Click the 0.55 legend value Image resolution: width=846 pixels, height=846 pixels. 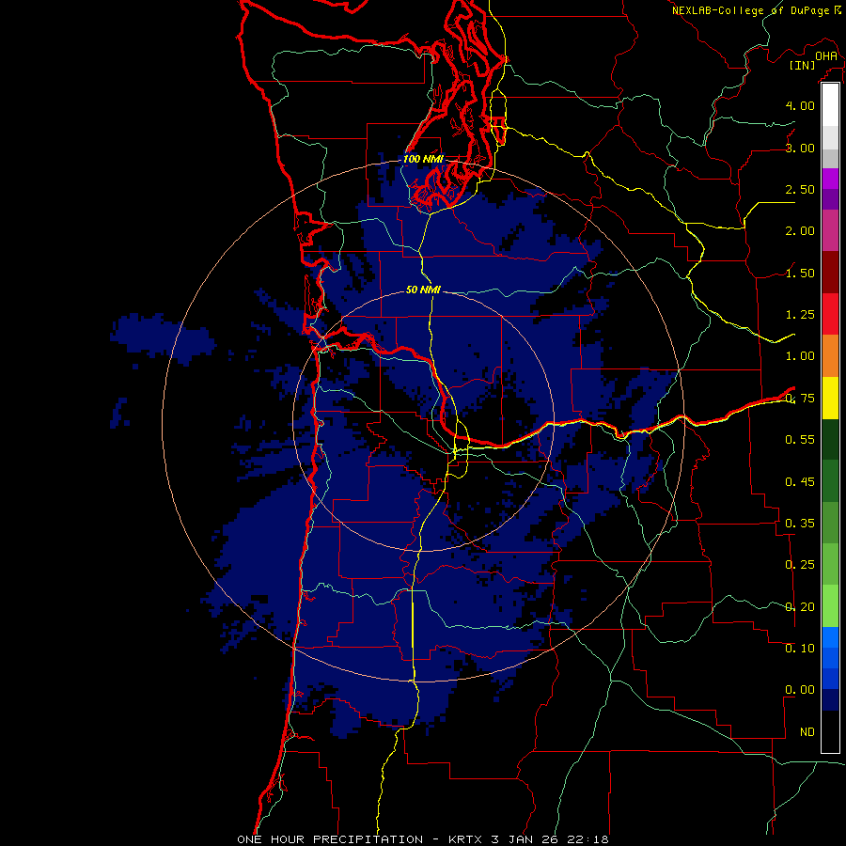pyautogui.click(x=800, y=440)
